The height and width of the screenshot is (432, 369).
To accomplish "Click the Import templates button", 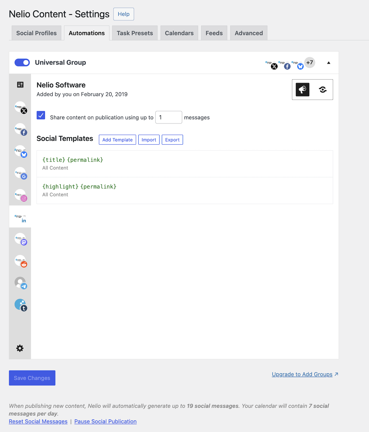I will 149,140.
